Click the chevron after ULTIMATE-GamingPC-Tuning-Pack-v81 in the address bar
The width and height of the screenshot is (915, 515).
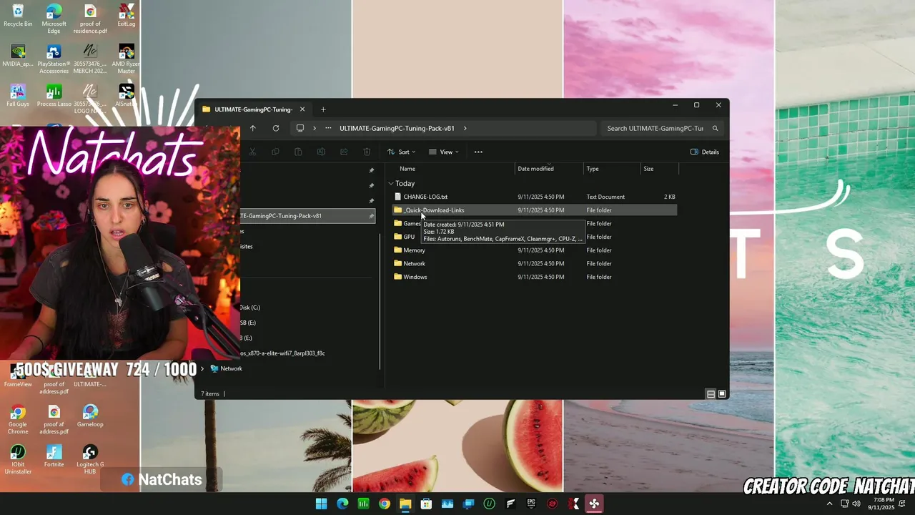coord(465,129)
